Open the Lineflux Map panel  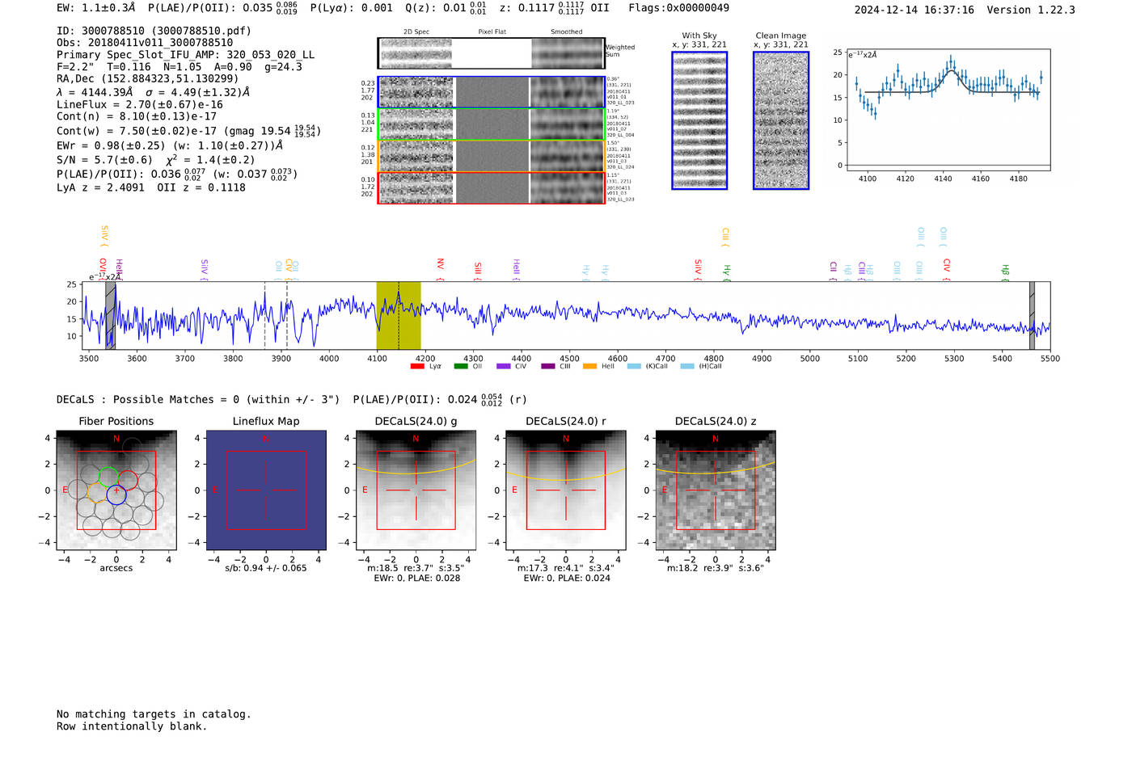pyautogui.click(x=266, y=490)
